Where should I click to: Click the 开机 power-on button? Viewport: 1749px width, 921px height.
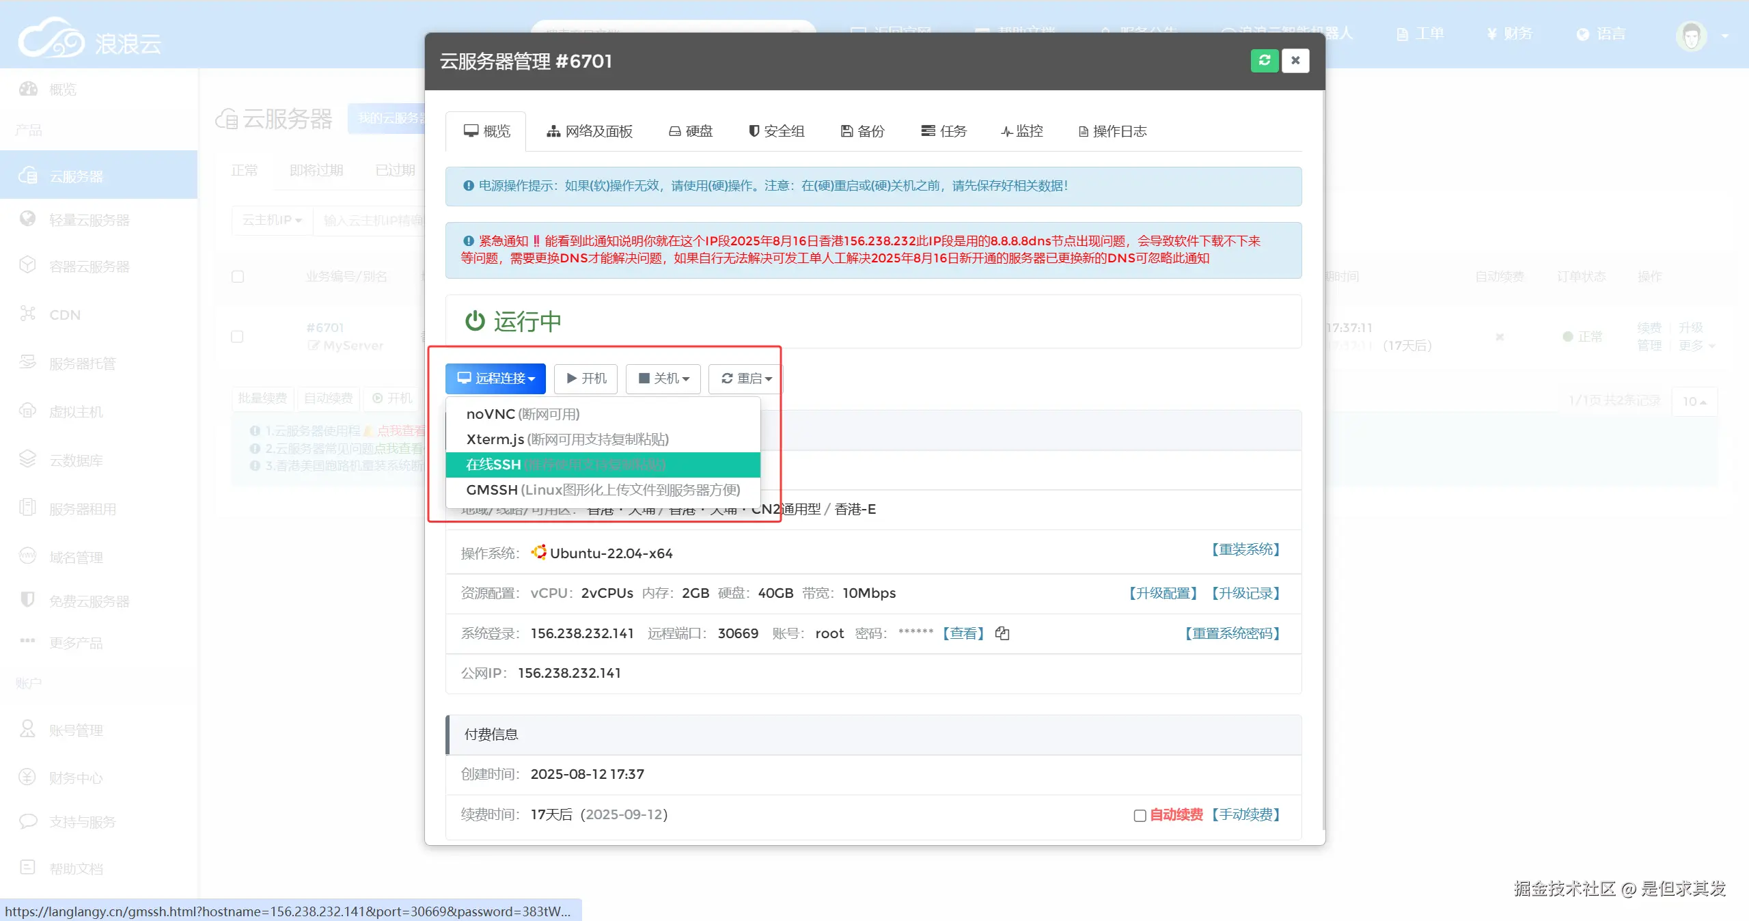[586, 379]
